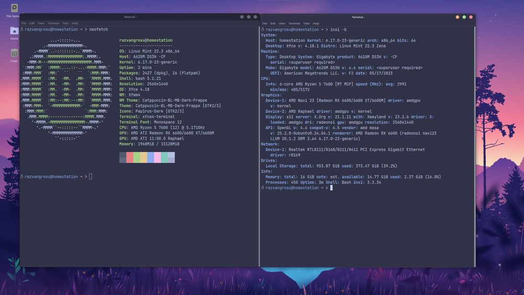Click the 'Network:' heading in inxi output
The height and width of the screenshot is (295, 524).
(270, 144)
